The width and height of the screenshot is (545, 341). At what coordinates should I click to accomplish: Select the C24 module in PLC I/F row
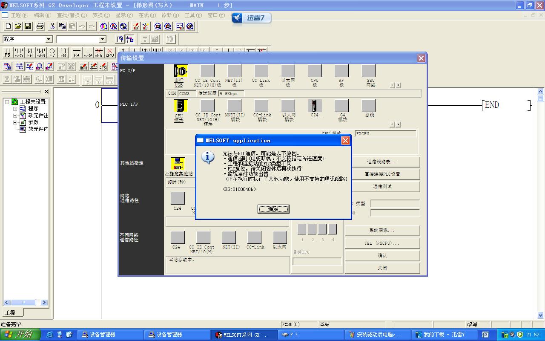[x=315, y=106]
